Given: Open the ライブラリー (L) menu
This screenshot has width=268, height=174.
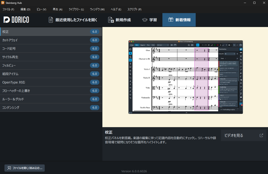Looking at the screenshot, I should pyautogui.click(x=76, y=9).
